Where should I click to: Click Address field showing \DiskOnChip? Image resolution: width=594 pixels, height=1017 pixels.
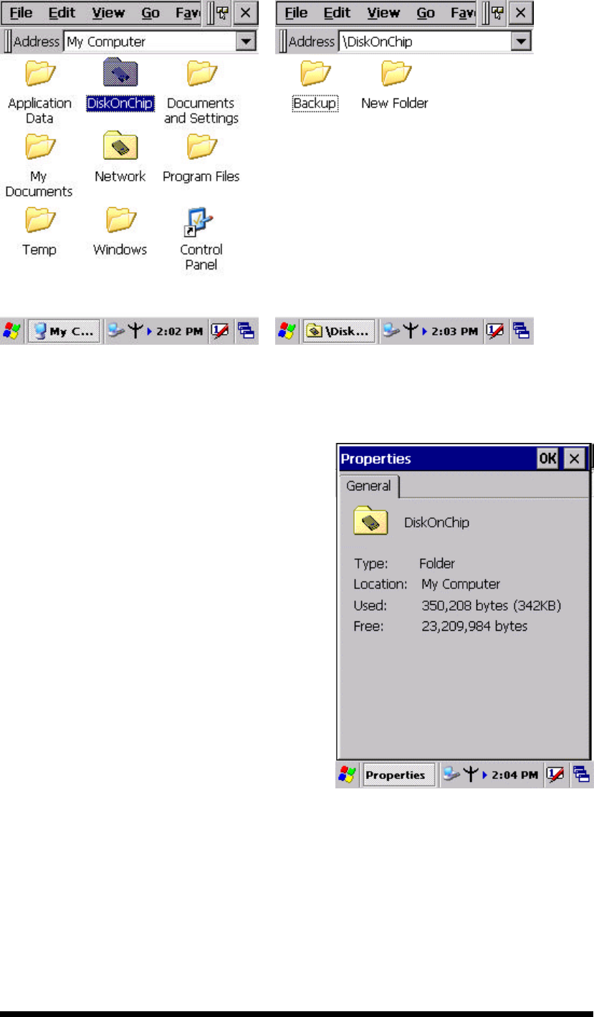424,42
